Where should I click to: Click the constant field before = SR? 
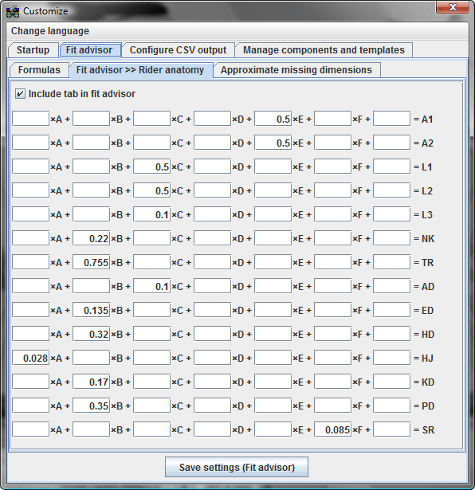pyautogui.click(x=392, y=429)
